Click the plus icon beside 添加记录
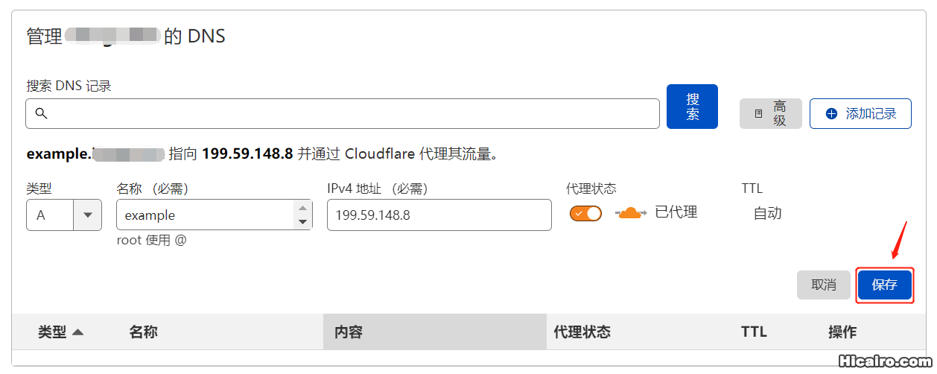Screen dimensions: 937x374 point(832,114)
